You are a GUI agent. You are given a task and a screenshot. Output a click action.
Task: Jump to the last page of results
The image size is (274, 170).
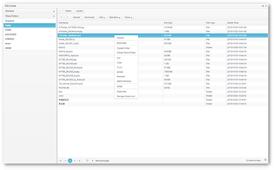(80, 161)
